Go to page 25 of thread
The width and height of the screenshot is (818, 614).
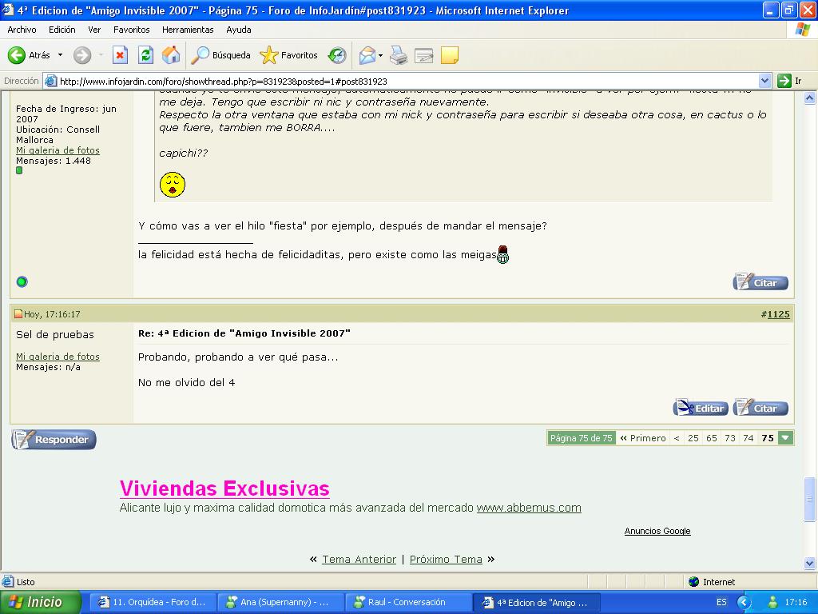[x=693, y=438]
